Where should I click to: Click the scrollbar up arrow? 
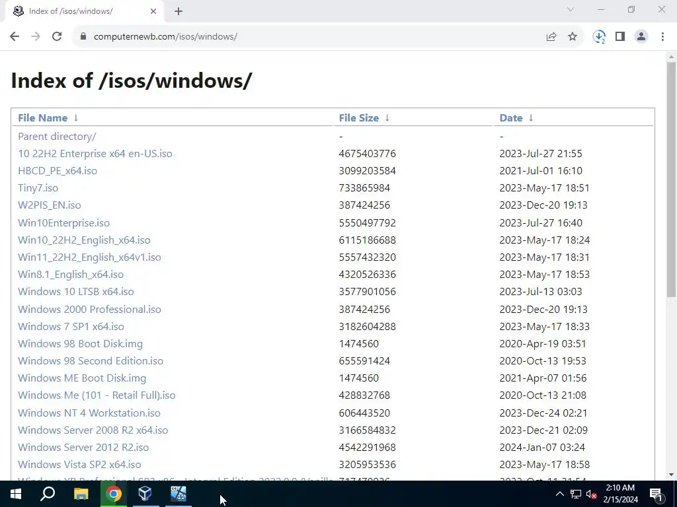click(x=672, y=57)
